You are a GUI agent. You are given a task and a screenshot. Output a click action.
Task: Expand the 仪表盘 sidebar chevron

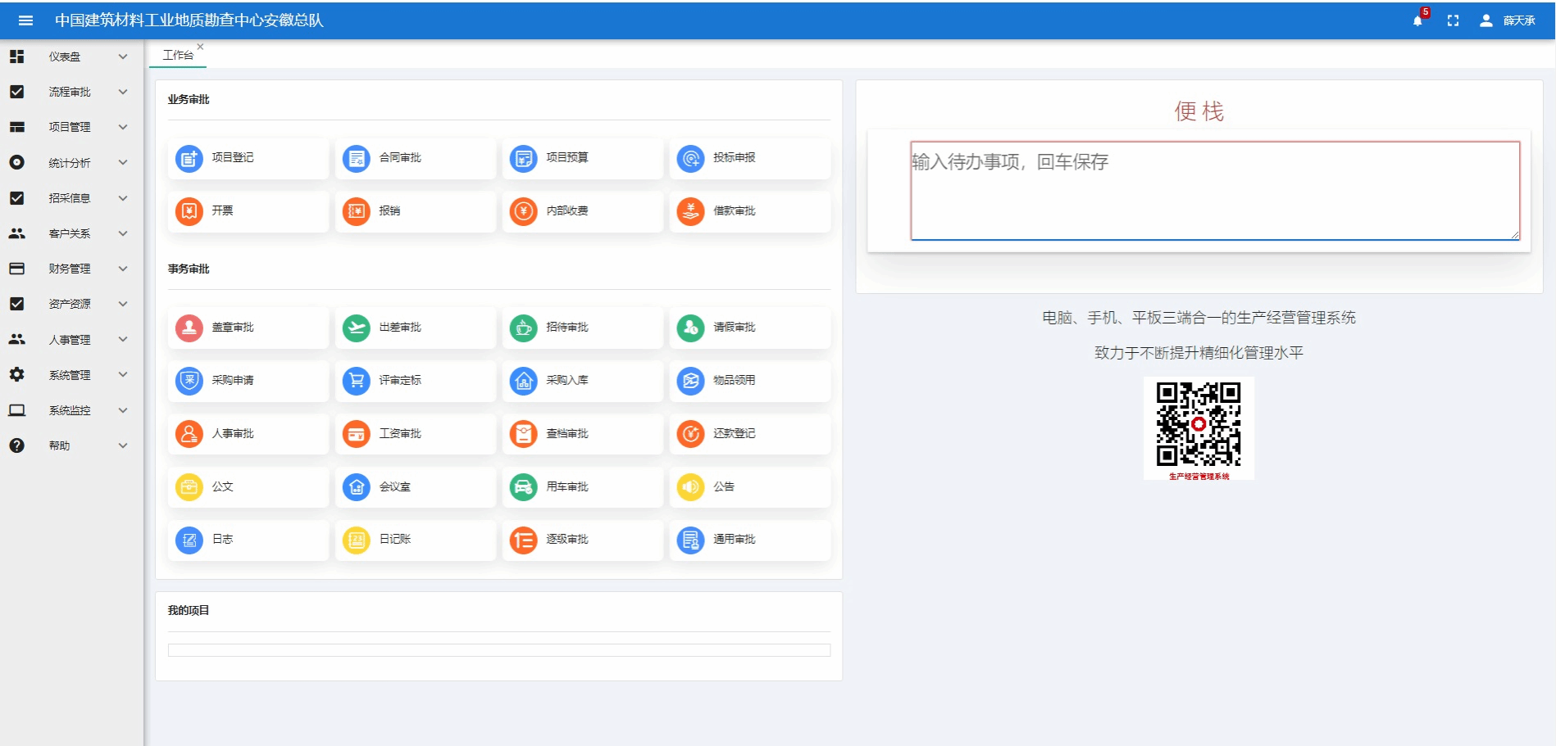click(123, 57)
